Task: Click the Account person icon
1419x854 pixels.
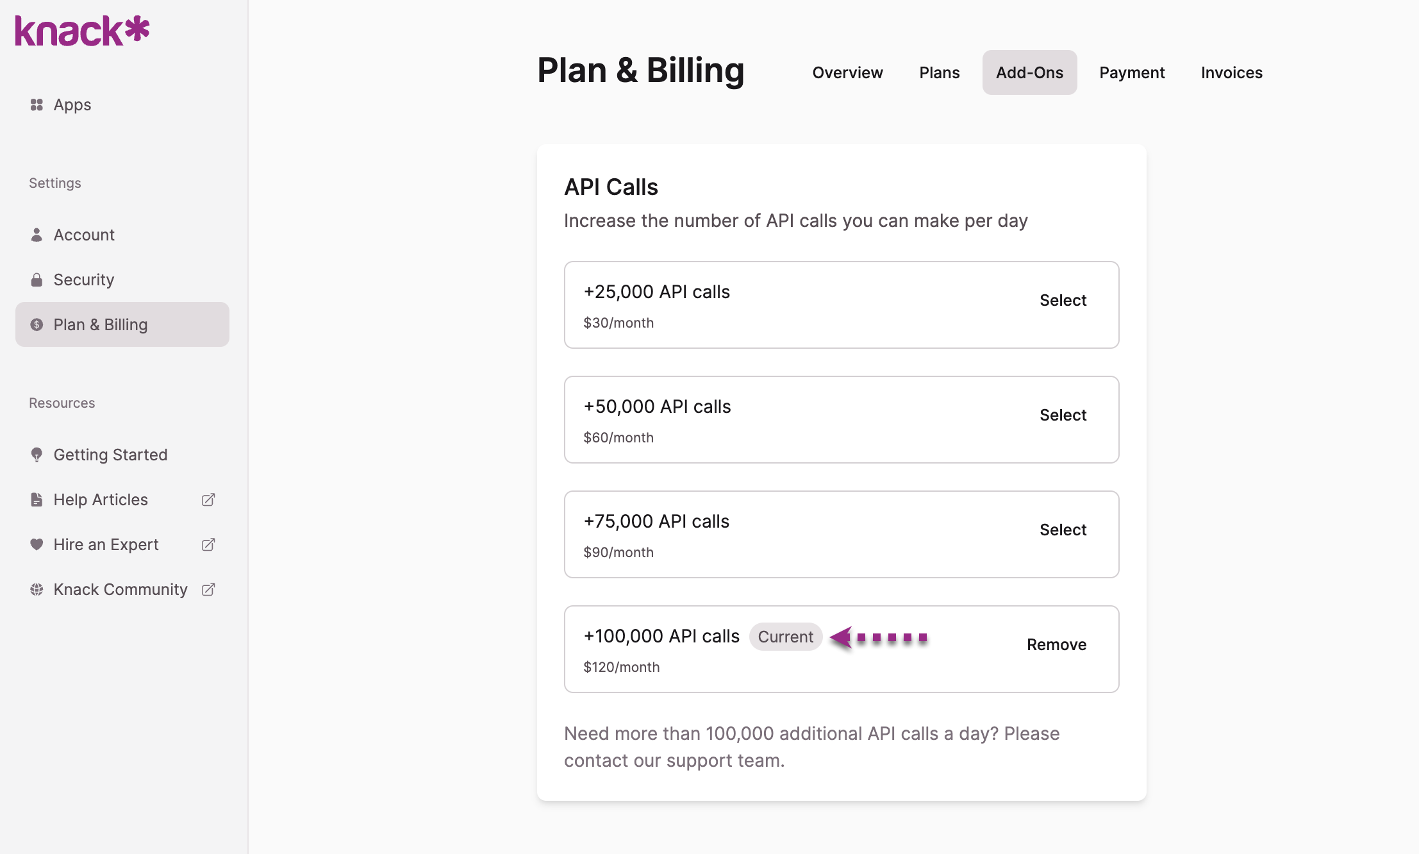Action: click(x=37, y=235)
